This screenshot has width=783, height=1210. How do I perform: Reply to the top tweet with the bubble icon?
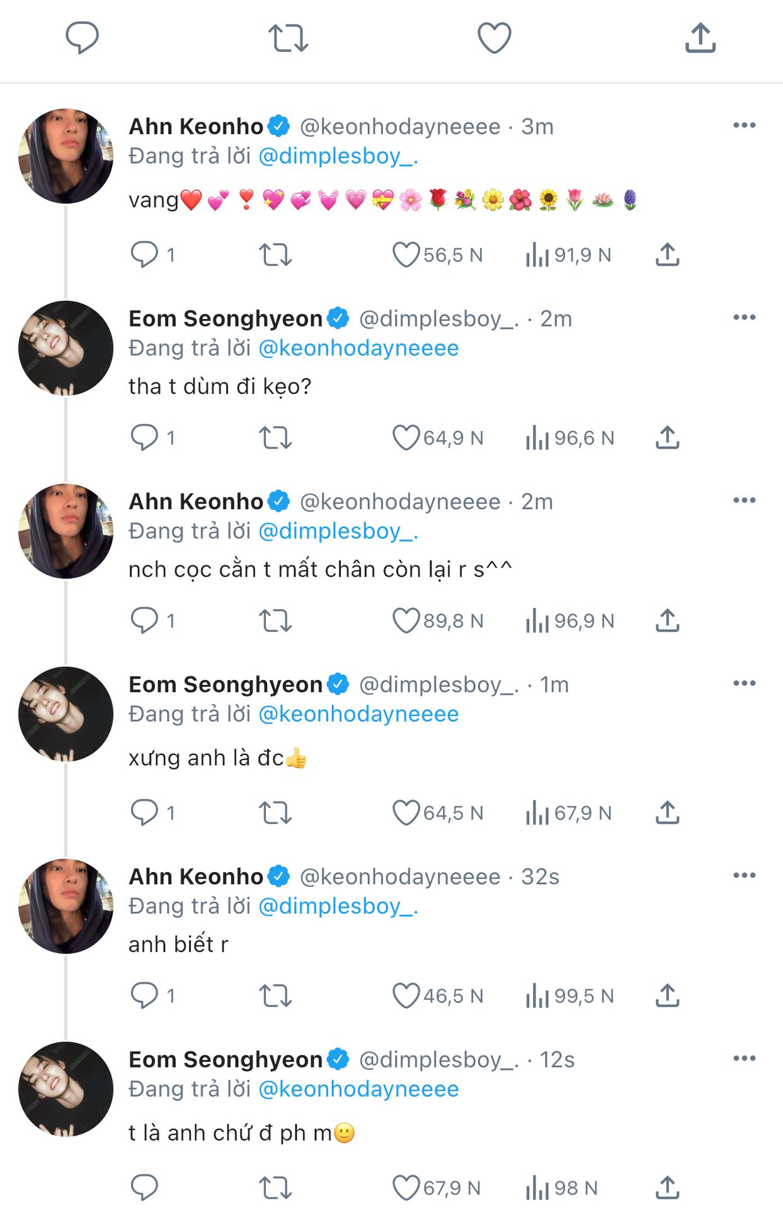coord(83,38)
